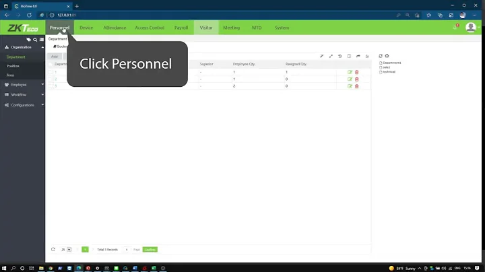Screen dimensions: 485x272
Task: Switch to the Attendance module
Action: coord(115,28)
